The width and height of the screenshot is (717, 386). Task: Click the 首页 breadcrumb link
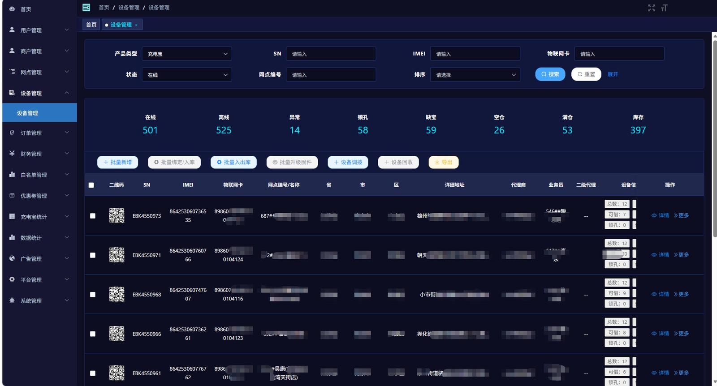[104, 8]
